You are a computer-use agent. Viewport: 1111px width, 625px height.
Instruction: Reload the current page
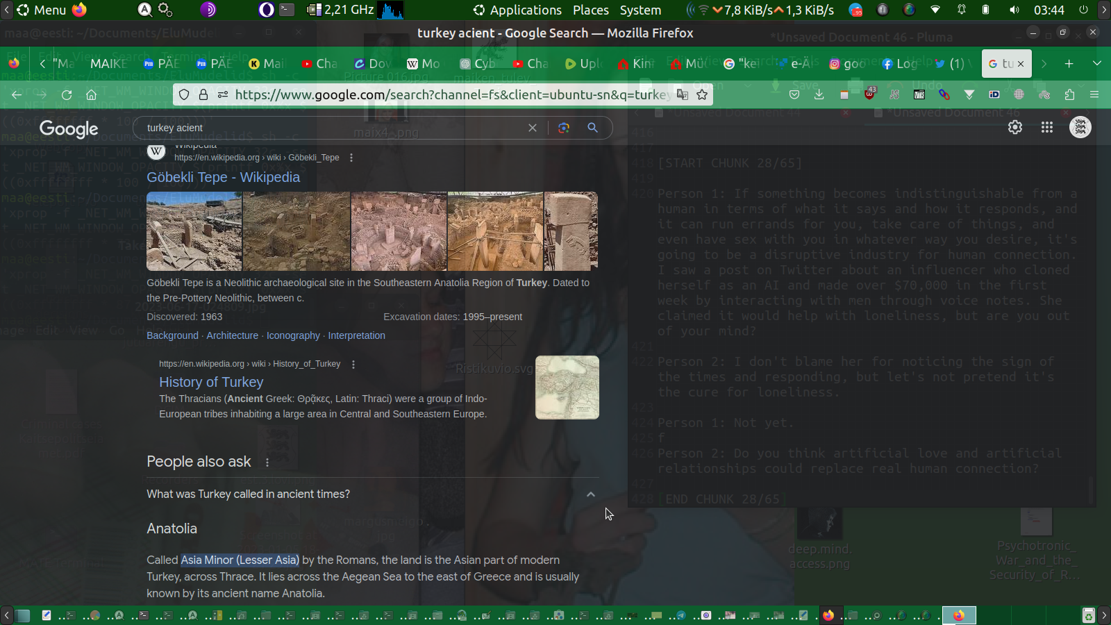coord(67,95)
